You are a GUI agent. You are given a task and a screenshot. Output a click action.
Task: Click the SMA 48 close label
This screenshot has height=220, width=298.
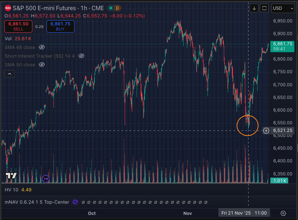tap(20, 47)
